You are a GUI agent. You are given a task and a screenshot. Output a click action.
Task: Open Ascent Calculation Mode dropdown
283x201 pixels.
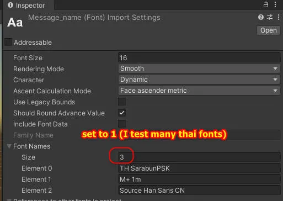(x=199, y=91)
